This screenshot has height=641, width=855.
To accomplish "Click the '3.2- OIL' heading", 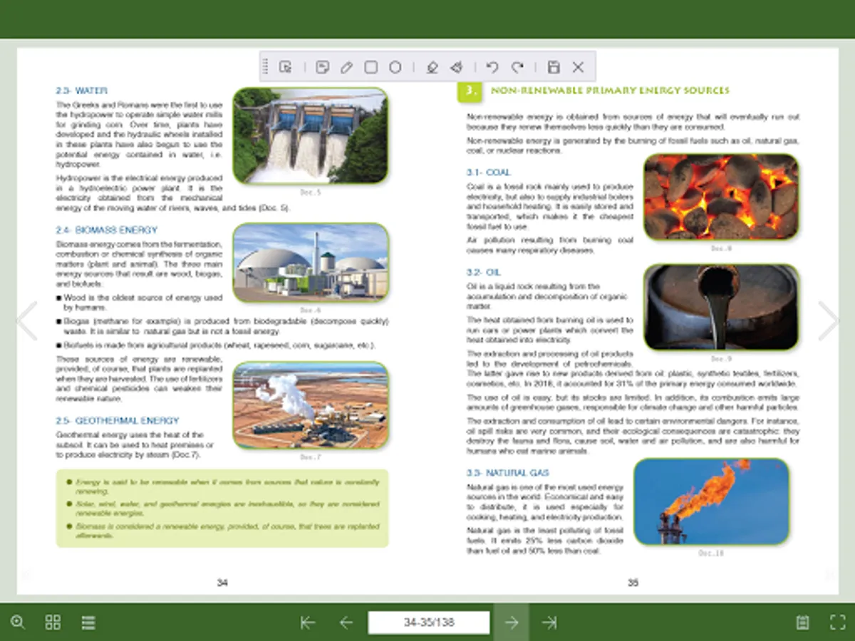I will click(484, 272).
